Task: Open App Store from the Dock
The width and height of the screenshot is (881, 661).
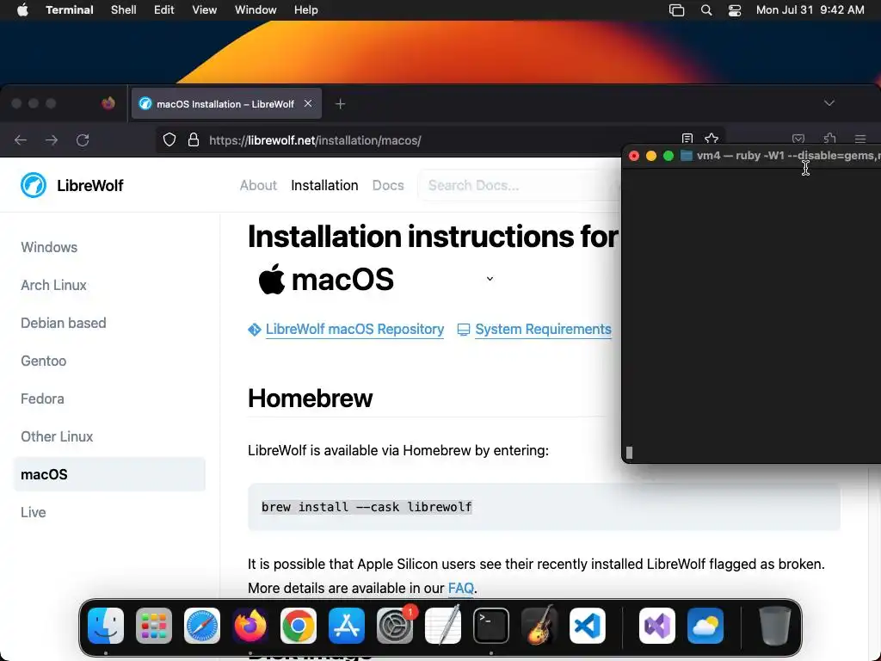Action: click(347, 626)
